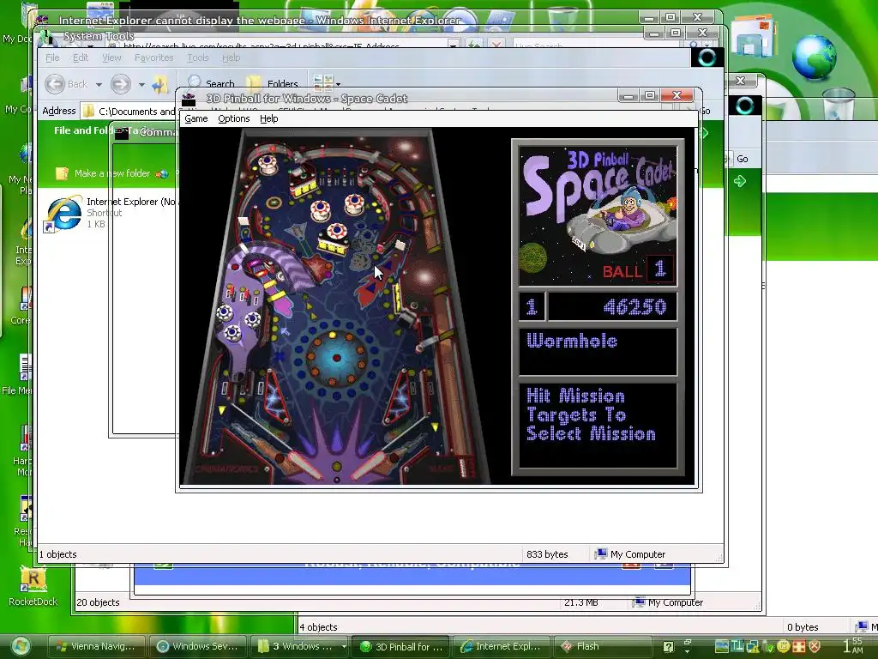Switch to Internet Expl... taskbar button

501,647
